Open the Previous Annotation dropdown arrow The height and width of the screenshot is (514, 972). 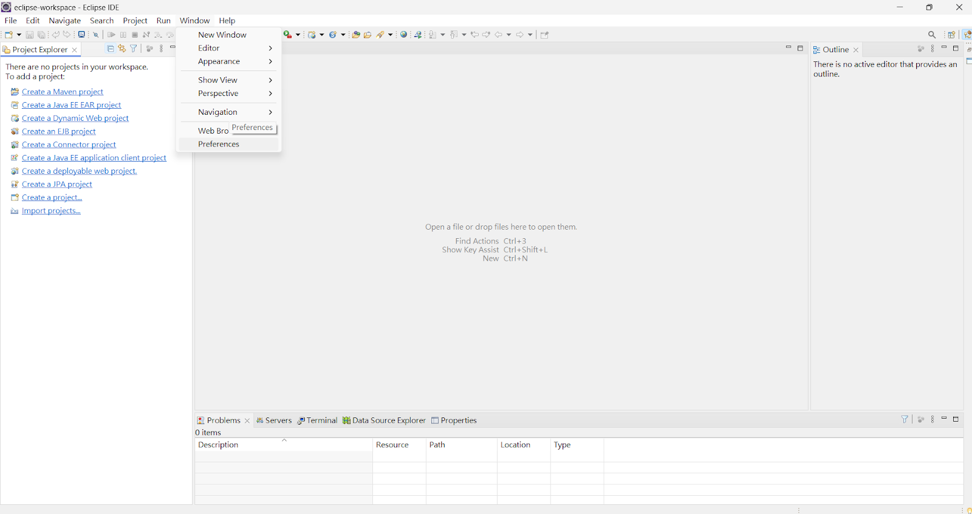point(464,35)
